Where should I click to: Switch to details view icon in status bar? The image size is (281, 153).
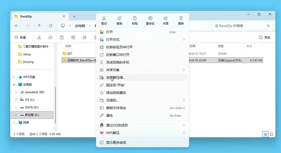point(265,134)
